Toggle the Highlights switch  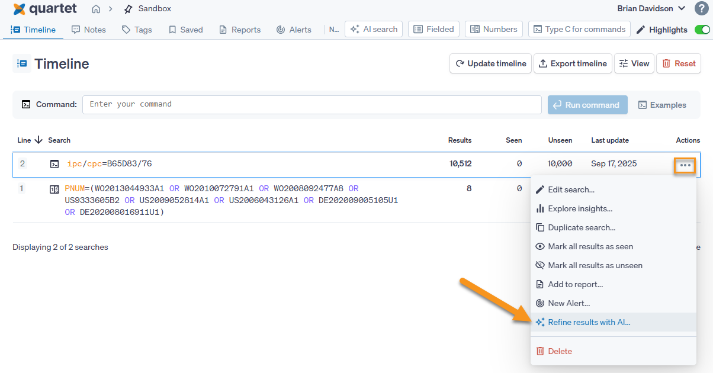(x=702, y=30)
